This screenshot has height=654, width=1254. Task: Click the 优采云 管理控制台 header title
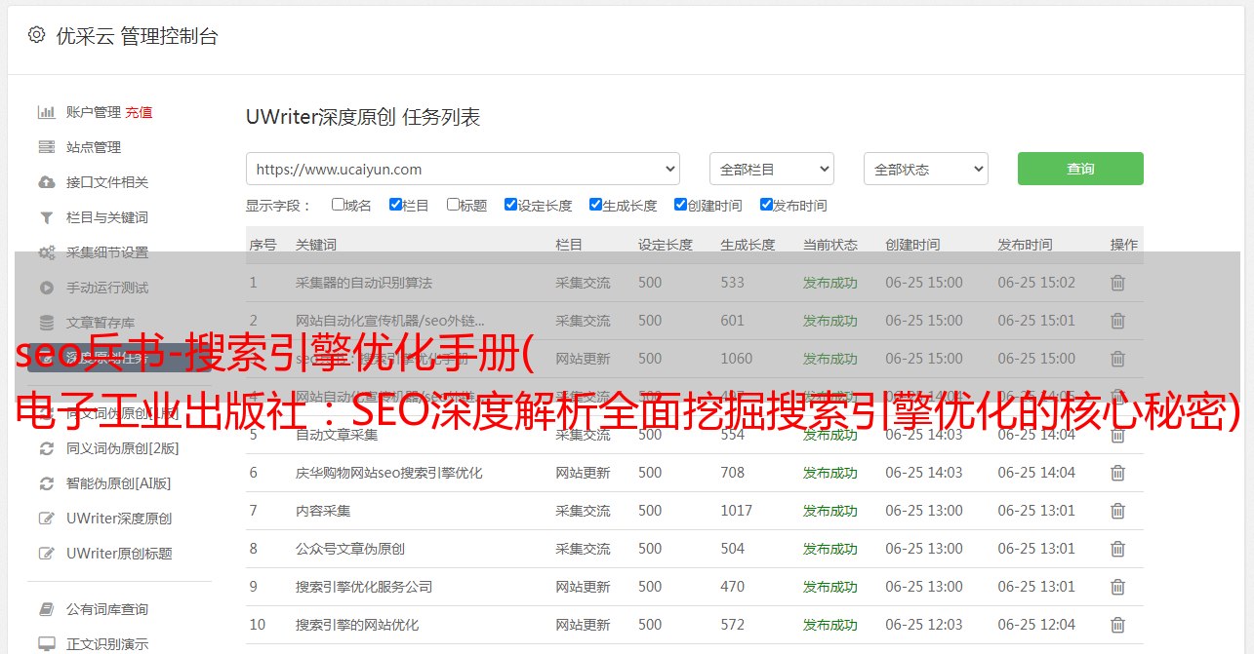(137, 36)
